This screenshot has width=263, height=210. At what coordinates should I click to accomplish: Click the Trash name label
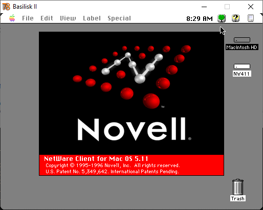(x=238, y=198)
